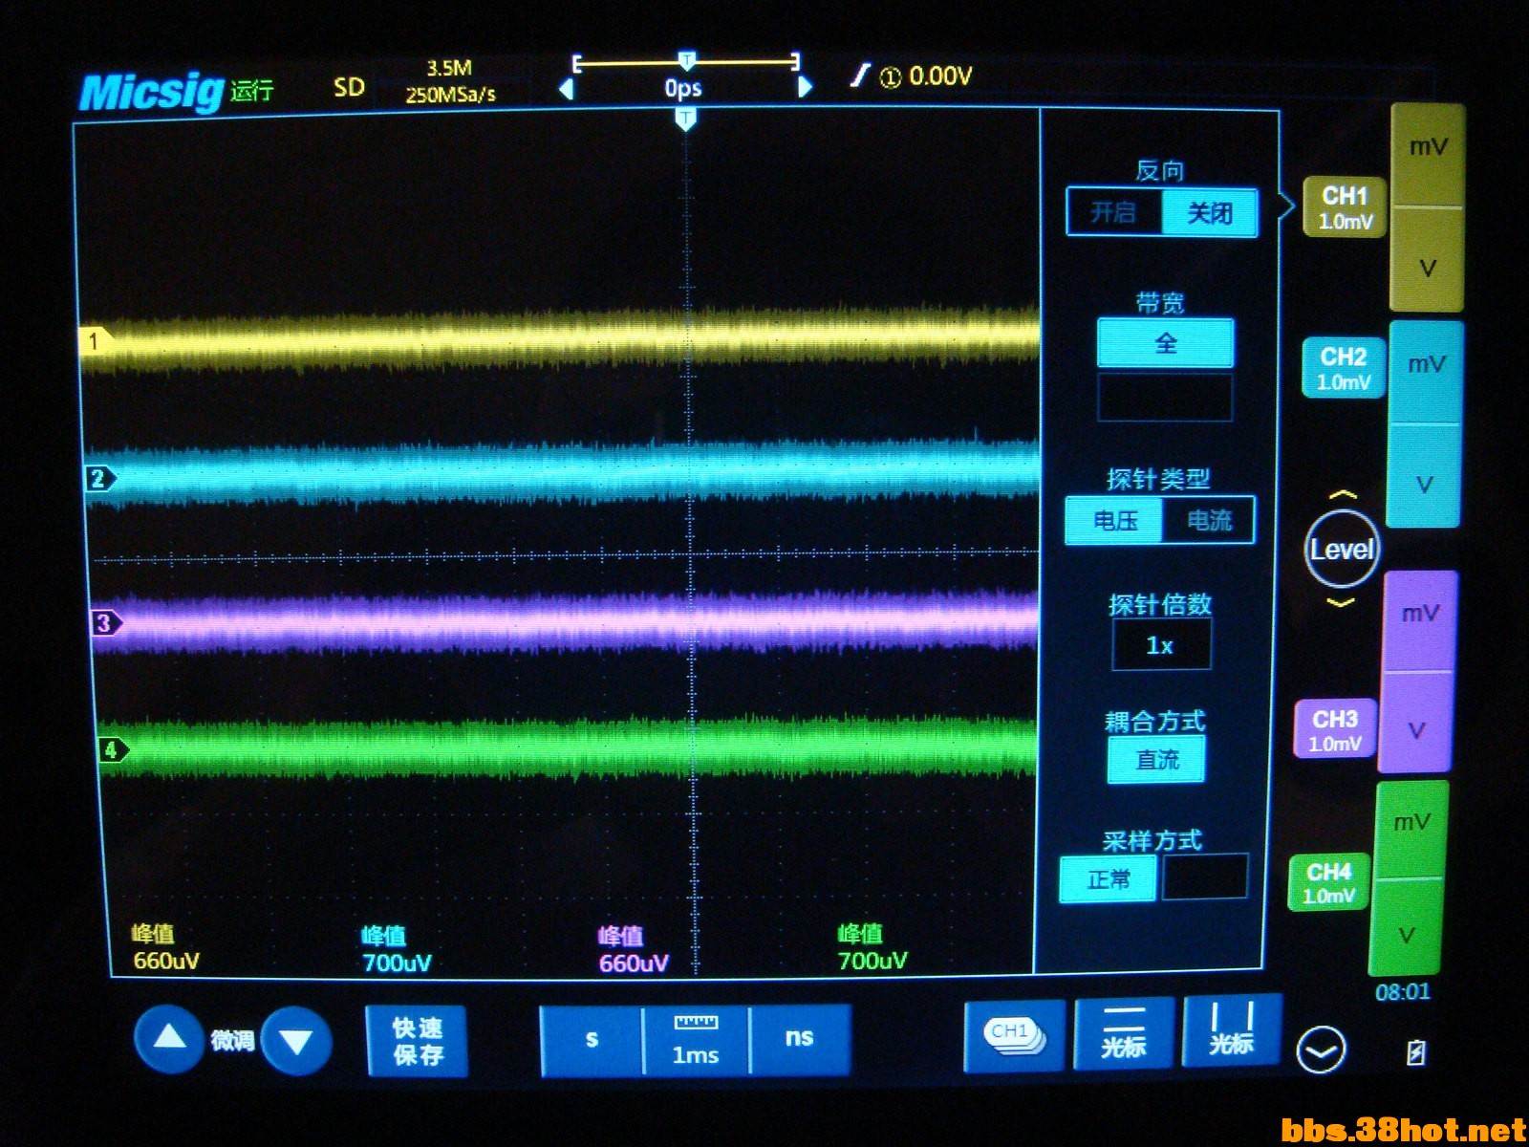The width and height of the screenshot is (1529, 1147).
Task: Tap the CH2 mV scale button
Action: [1425, 373]
